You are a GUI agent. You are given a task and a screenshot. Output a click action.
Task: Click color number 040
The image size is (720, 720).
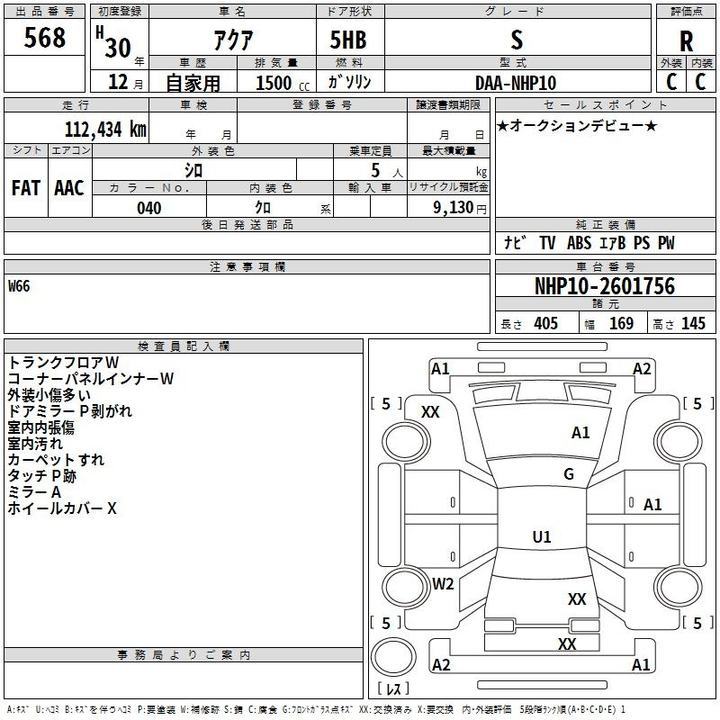[x=148, y=208]
